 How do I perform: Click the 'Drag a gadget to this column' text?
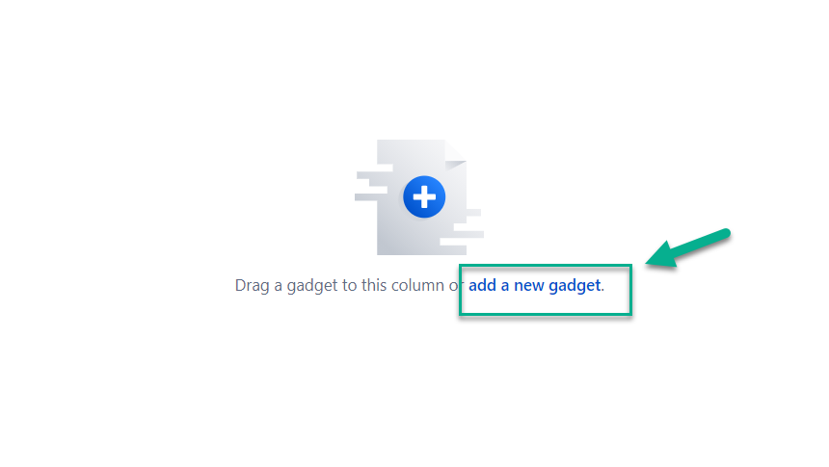339,286
